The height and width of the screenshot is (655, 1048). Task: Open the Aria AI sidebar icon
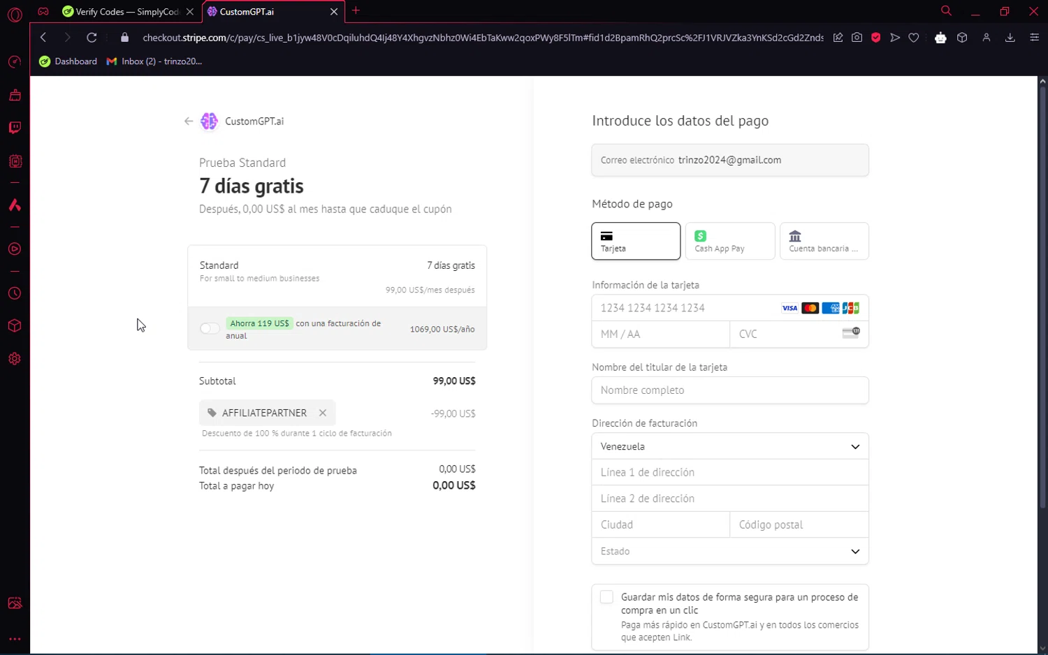(x=15, y=205)
